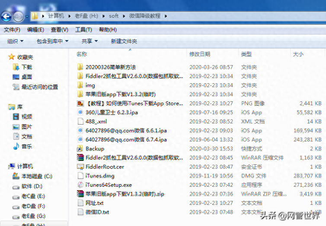Click file name 64027896@qq.com微信 6.7.4.ipa
This screenshot has height=226, width=326.
click(x=126, y=140)
